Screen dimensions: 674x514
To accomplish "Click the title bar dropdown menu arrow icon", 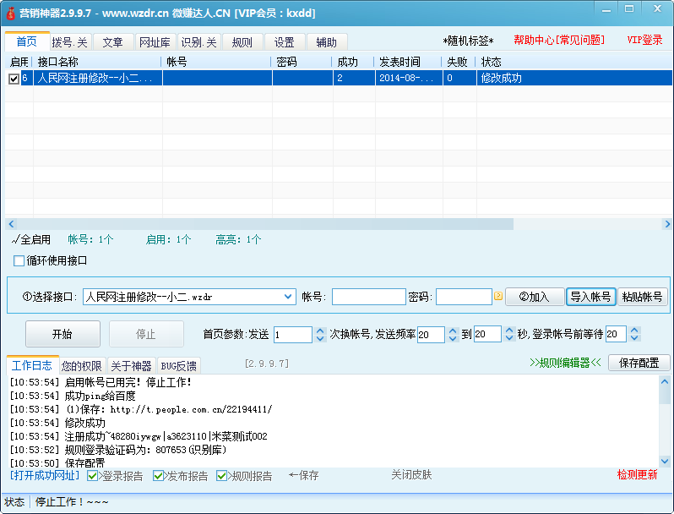I will [606, 8].
